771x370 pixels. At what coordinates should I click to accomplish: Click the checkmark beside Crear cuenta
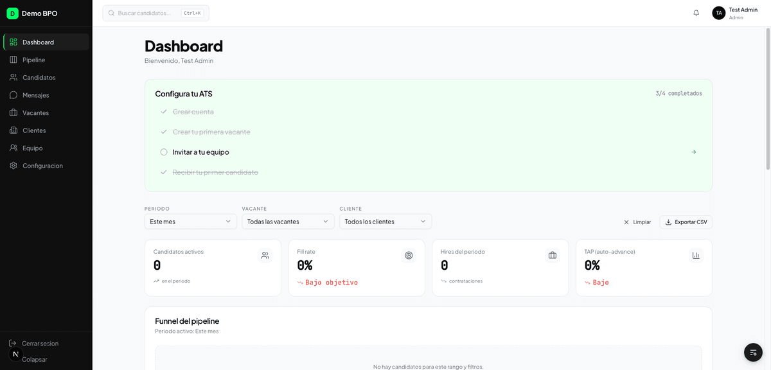164,112
